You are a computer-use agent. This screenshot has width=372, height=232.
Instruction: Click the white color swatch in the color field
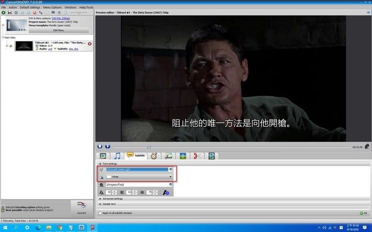(109, 177)
